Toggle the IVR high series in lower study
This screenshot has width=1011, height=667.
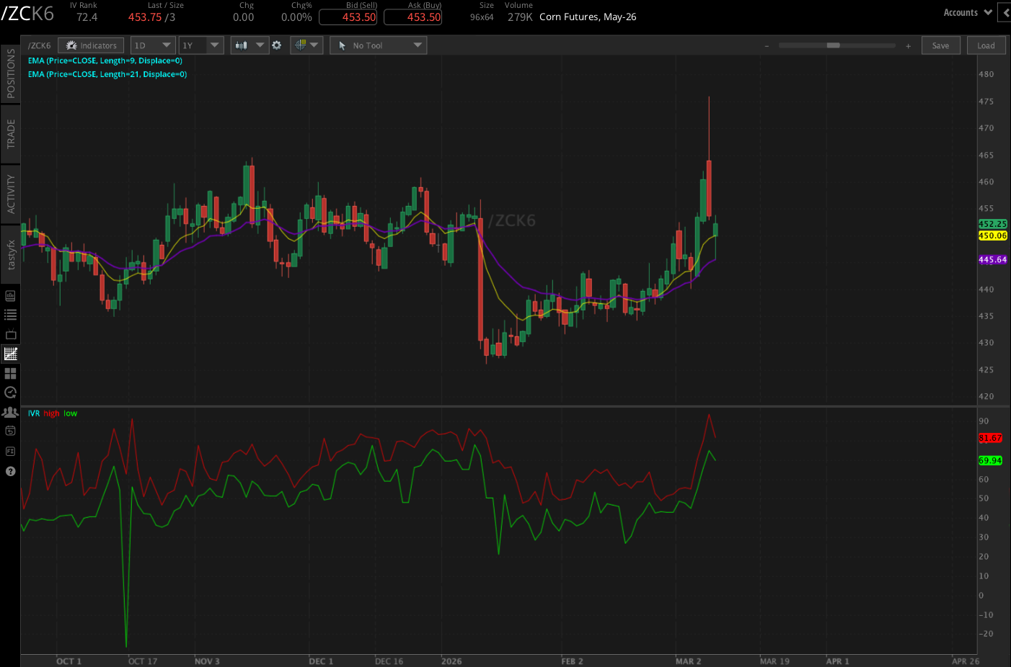[x=50, y=413]
